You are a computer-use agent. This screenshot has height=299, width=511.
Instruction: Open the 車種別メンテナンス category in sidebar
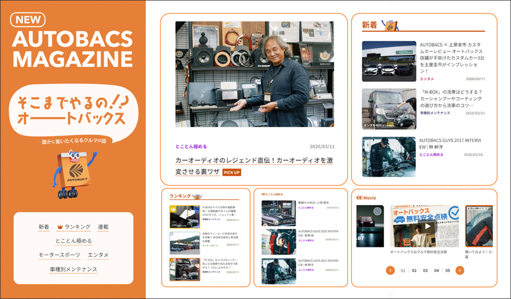73,269
